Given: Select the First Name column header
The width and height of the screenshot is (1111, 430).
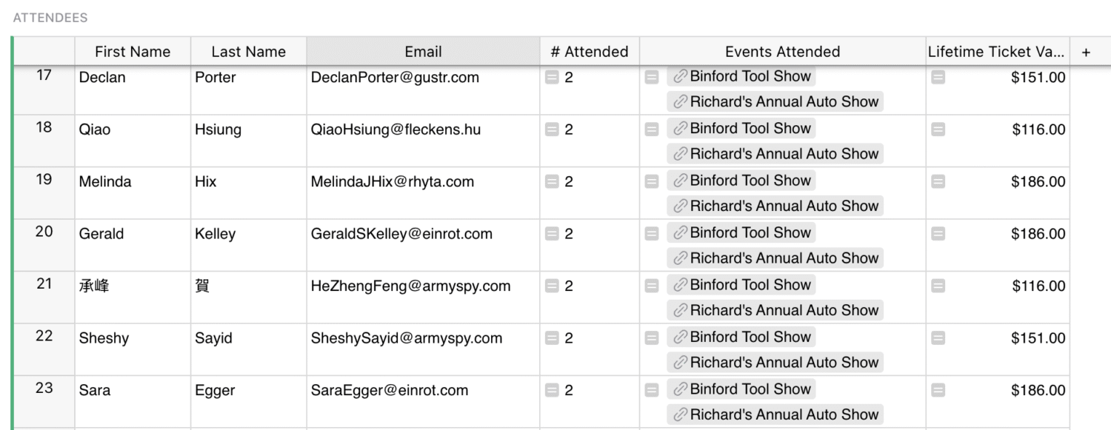Looking at the screenshot, I should (133, 52).
